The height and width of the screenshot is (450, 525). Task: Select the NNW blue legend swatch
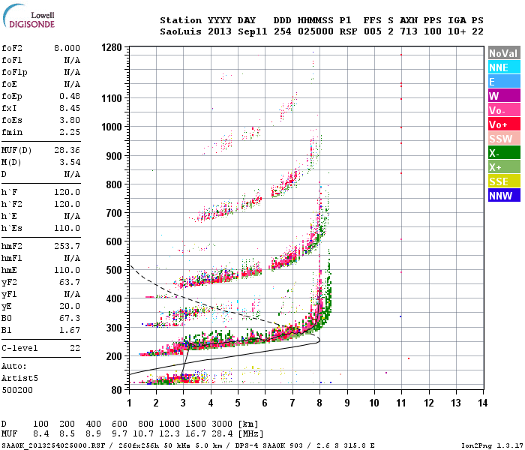click(x=504, y=195)
